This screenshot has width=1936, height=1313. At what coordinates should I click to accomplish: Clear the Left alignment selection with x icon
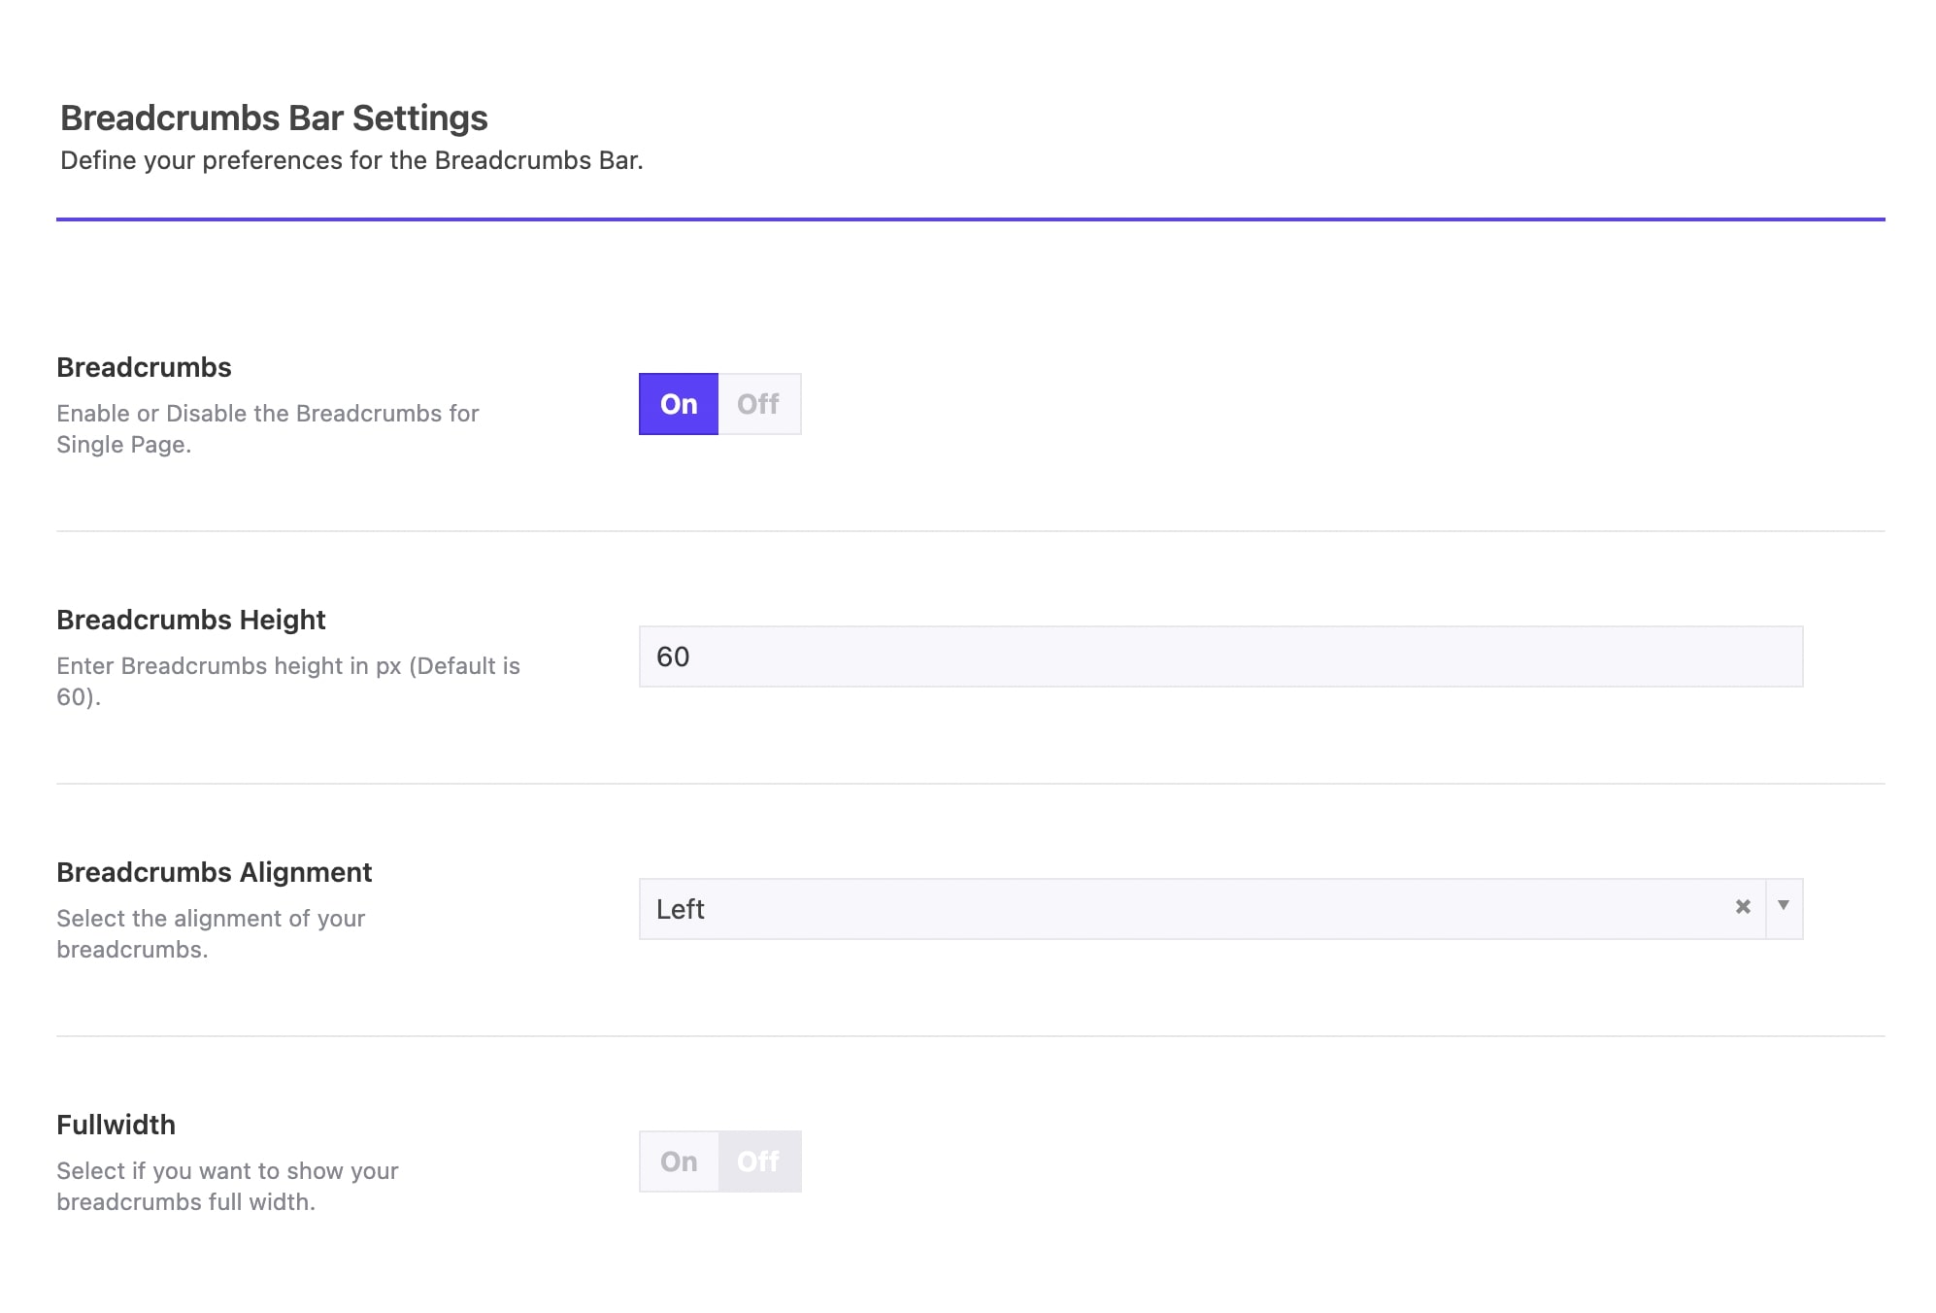coord(1743,907)
